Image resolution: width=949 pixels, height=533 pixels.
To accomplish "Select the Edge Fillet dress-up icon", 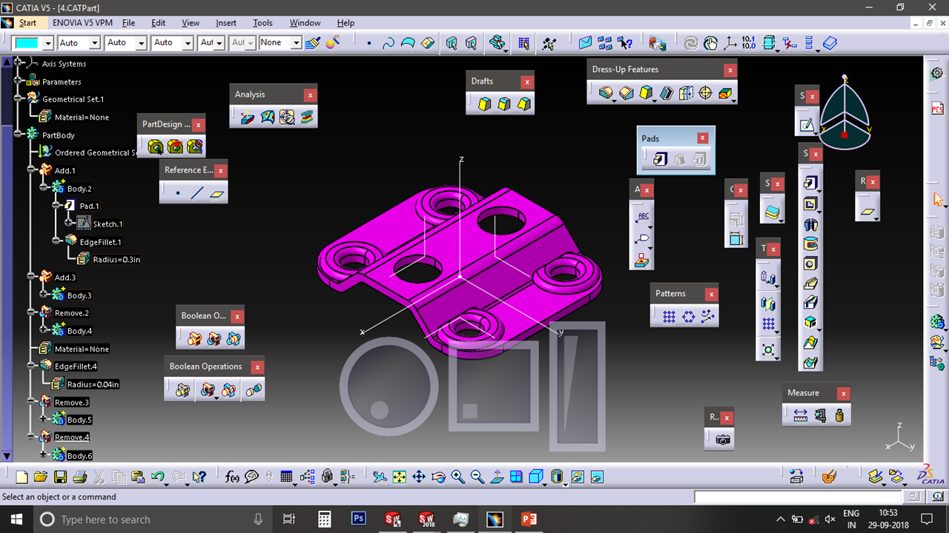I will click(x=606, y=93).
